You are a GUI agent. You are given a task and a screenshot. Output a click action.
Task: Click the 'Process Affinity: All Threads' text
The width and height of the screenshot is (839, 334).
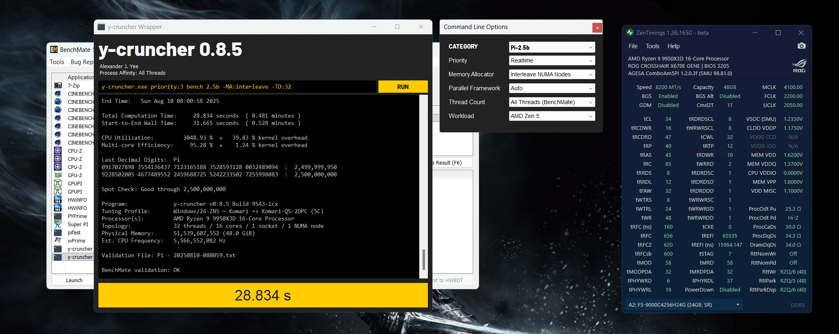132,73
